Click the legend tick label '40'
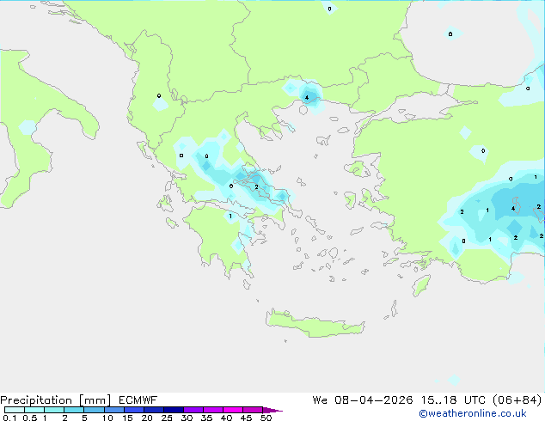This screenshot has height=421, width=545. point(227,418)
